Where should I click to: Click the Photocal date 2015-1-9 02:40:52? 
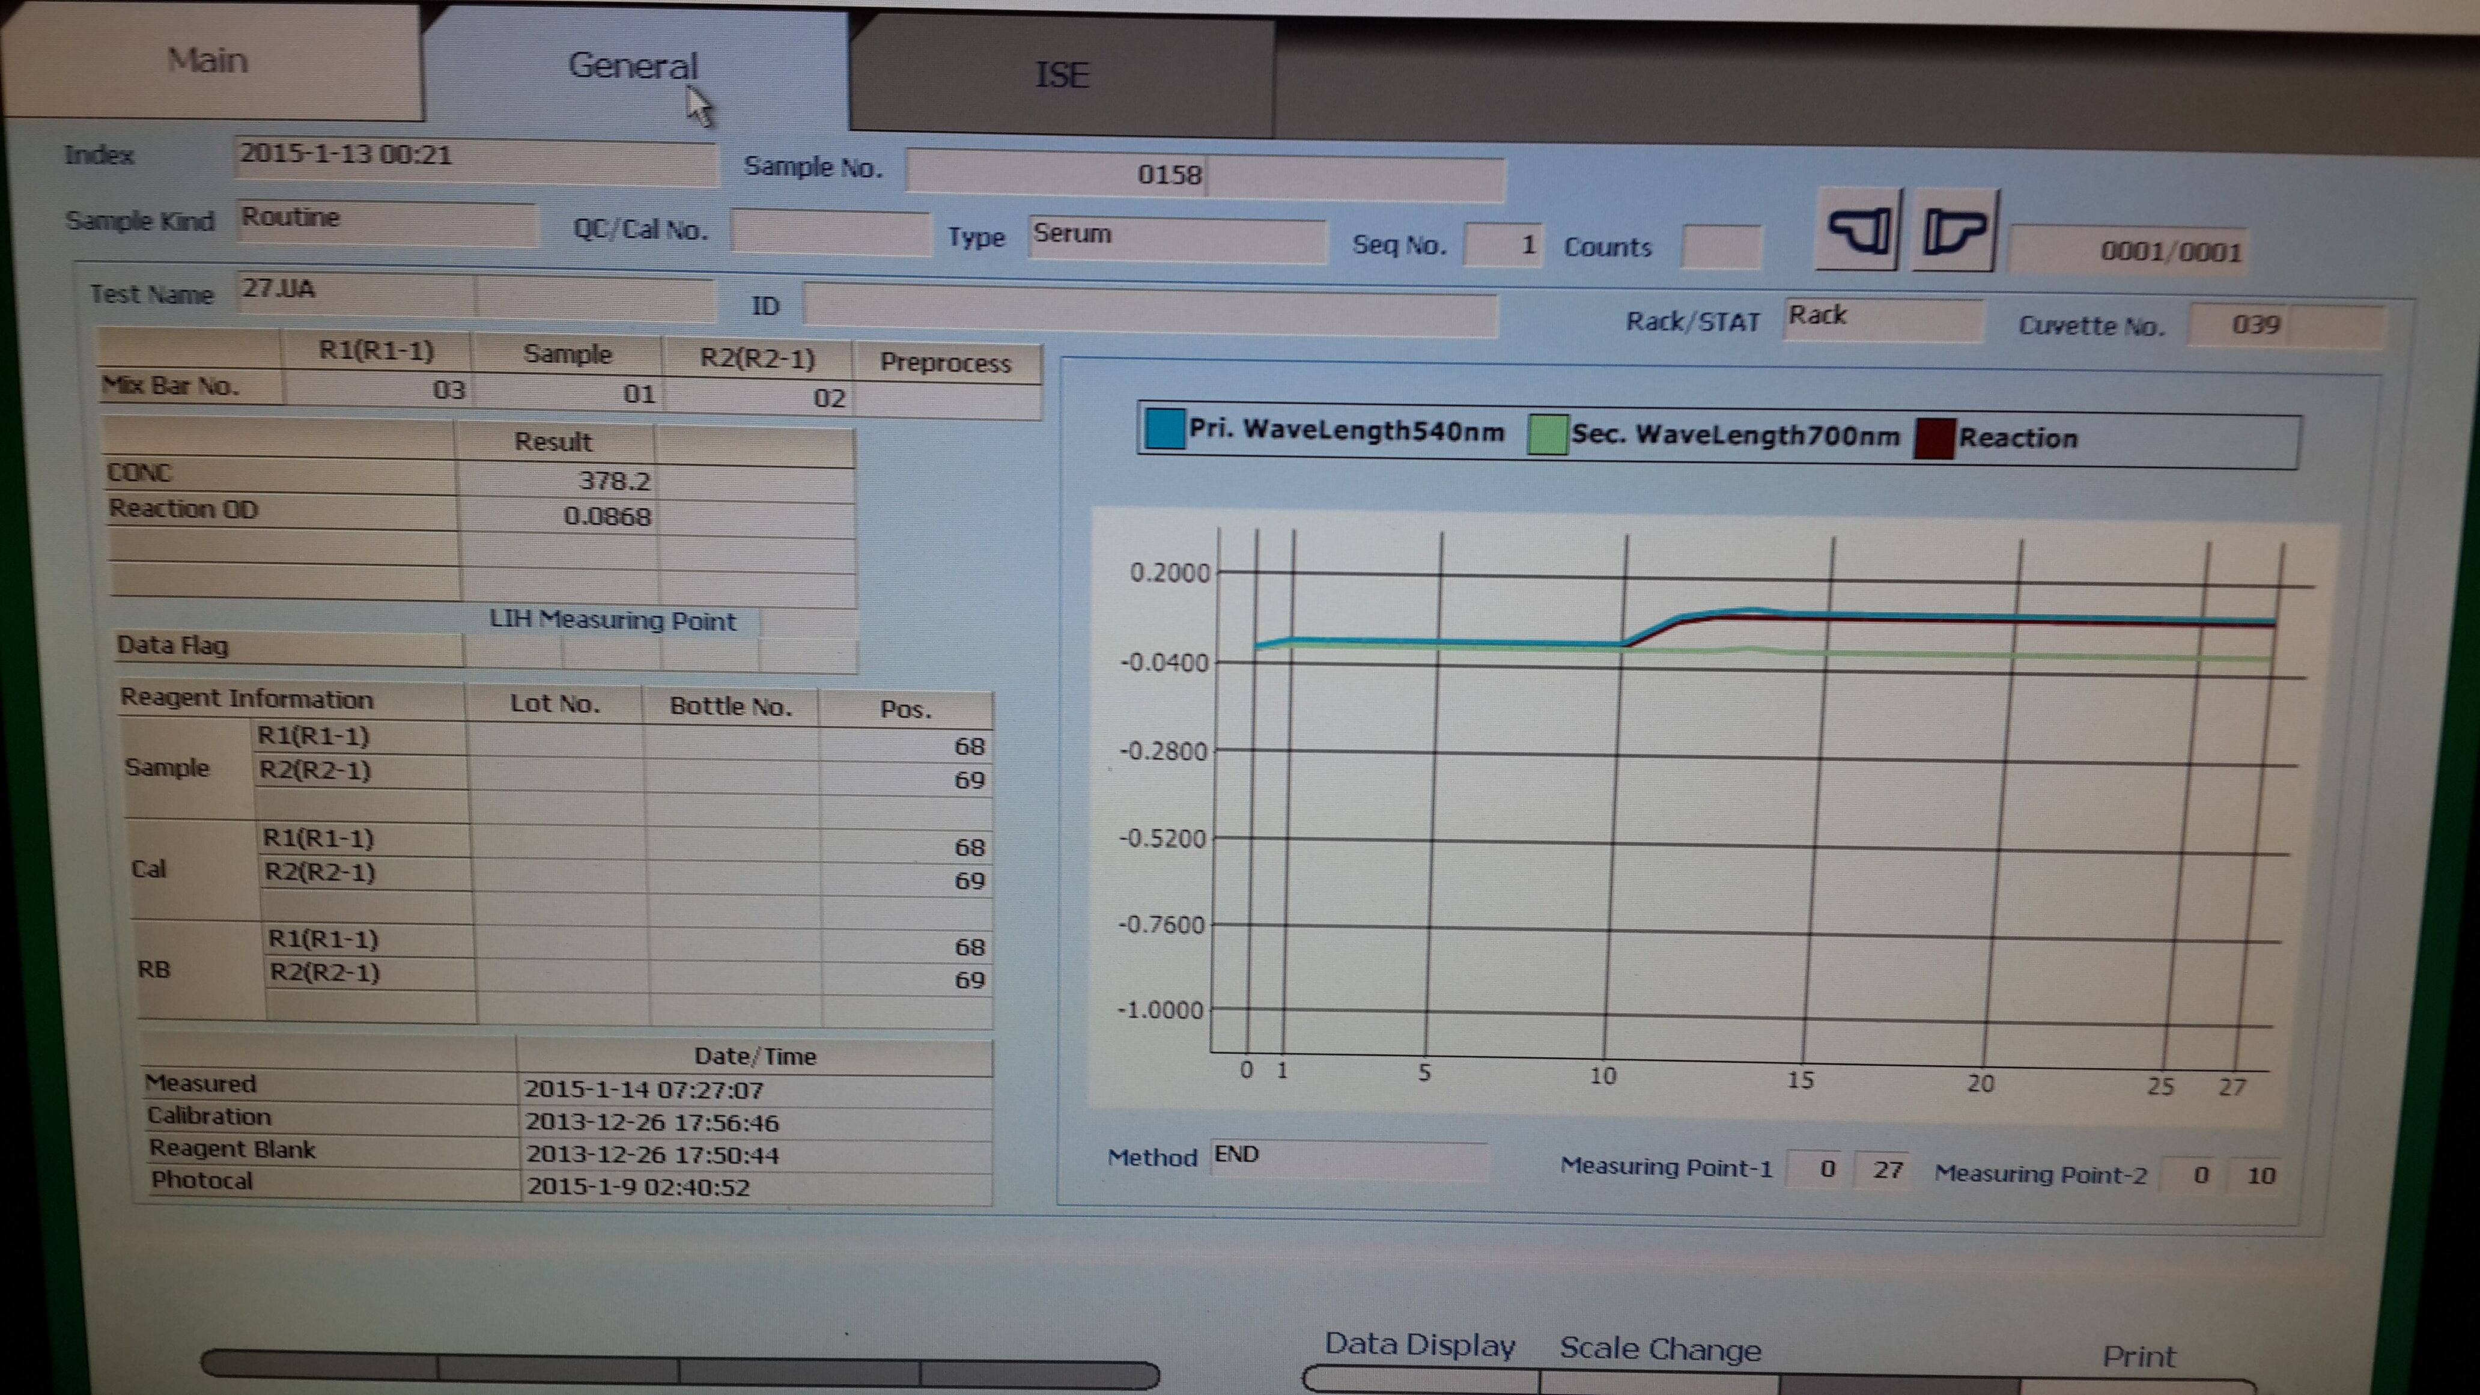tap(757, 1187)
